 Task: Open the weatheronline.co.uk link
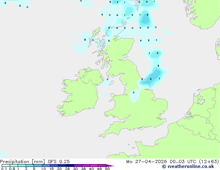[x=188, y=167]
